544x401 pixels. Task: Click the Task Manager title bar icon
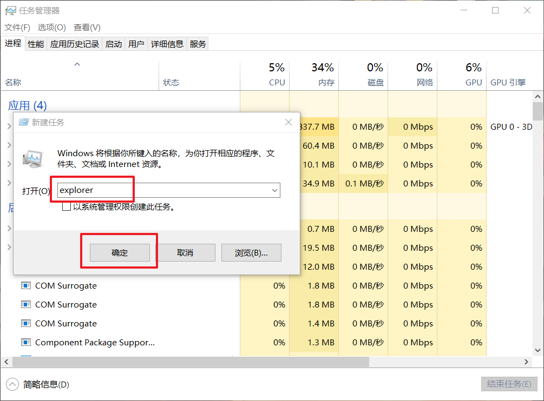coord(10,10)
